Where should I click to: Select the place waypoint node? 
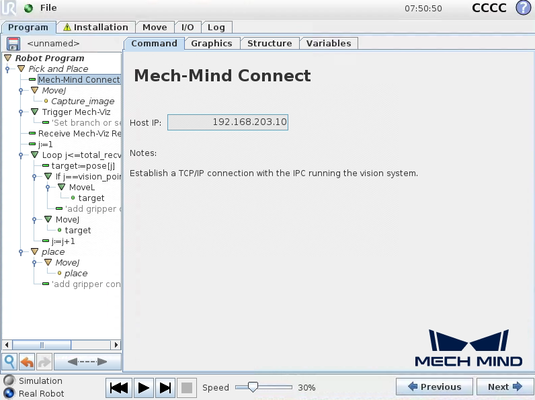click(x=76, y=274)
